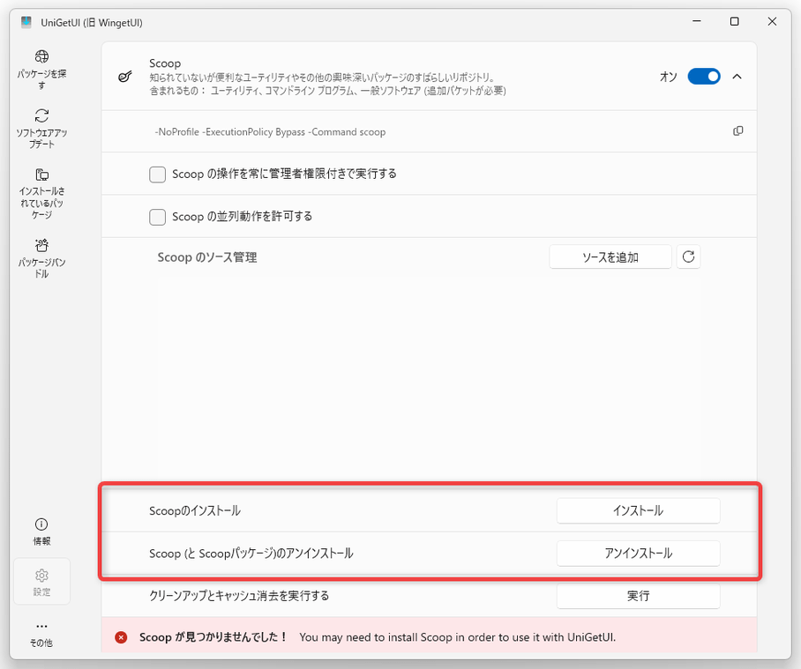
Task: Click the クリーンアップとキャッシュ消去を実行する (run cleanup and clear cache) label
Action: (239, 596)
